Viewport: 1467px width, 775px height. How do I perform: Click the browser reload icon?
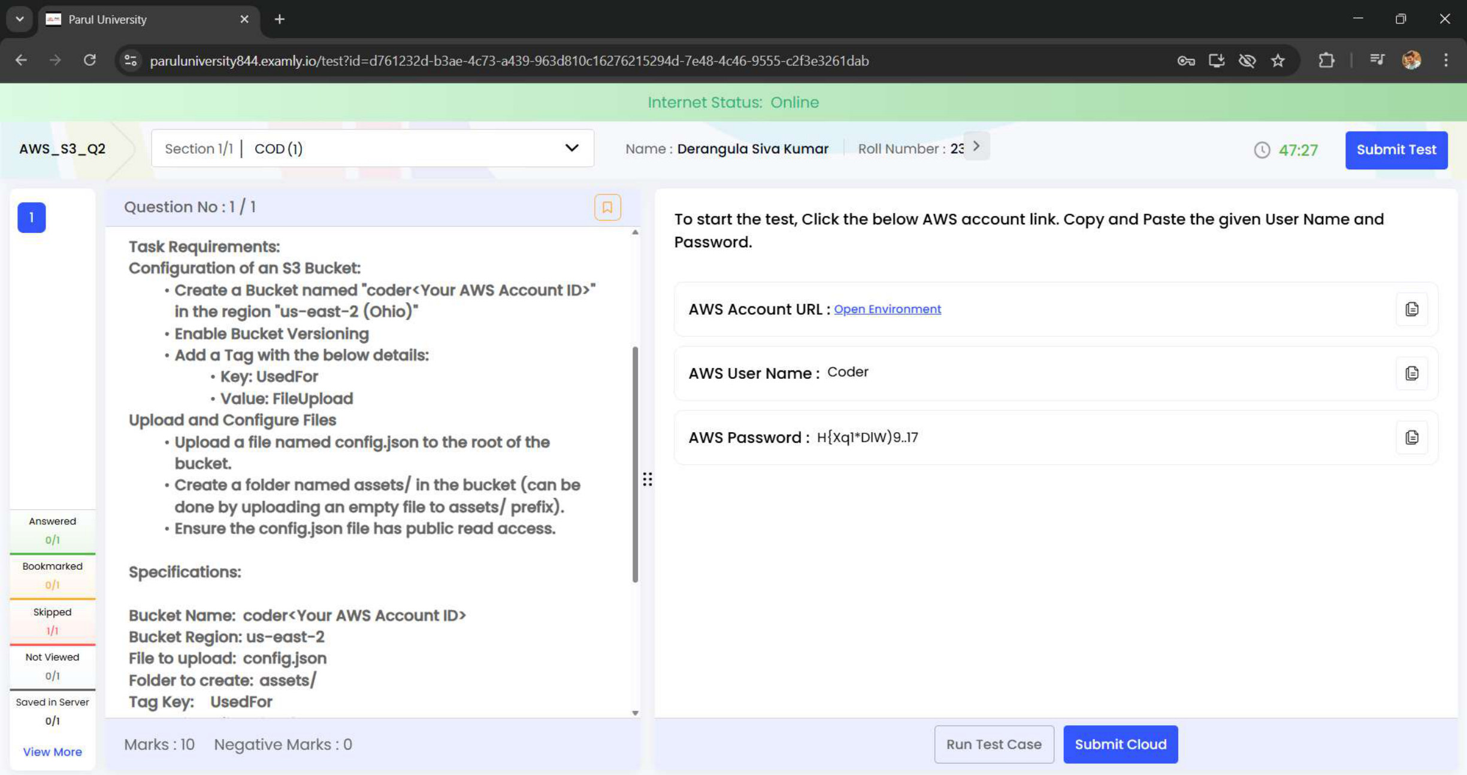point(90,60)
